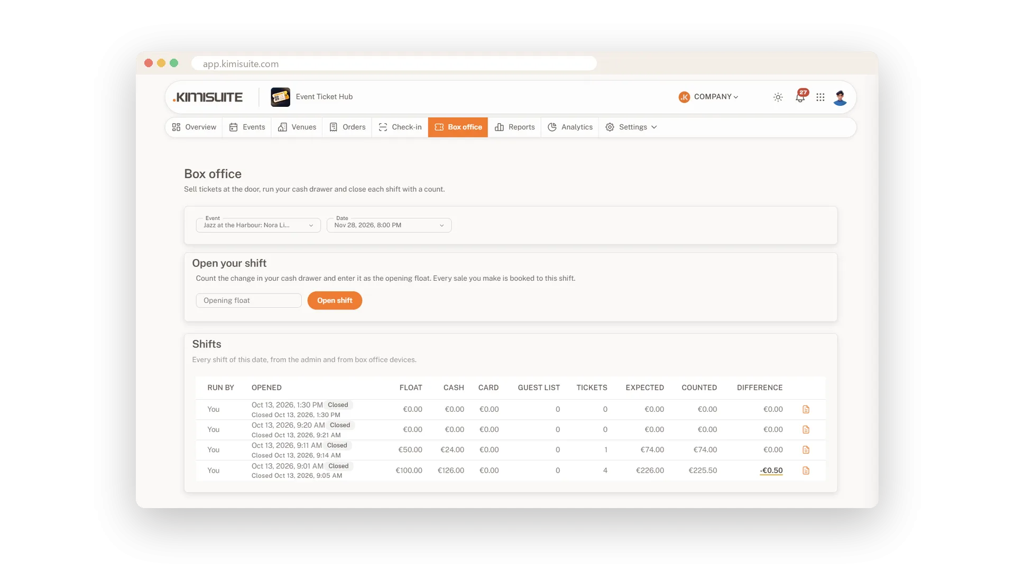This screenshot has height=571, width=1015.
Task: Click the Box office page heading
Action: [213, 174]
